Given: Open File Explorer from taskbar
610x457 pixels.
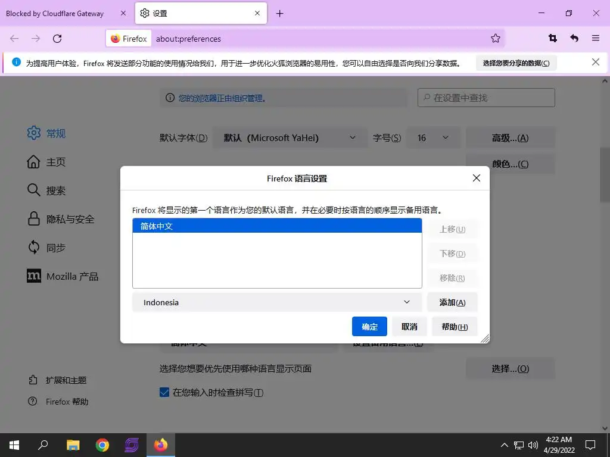Looking at the screenshot, I should [73, 445].
